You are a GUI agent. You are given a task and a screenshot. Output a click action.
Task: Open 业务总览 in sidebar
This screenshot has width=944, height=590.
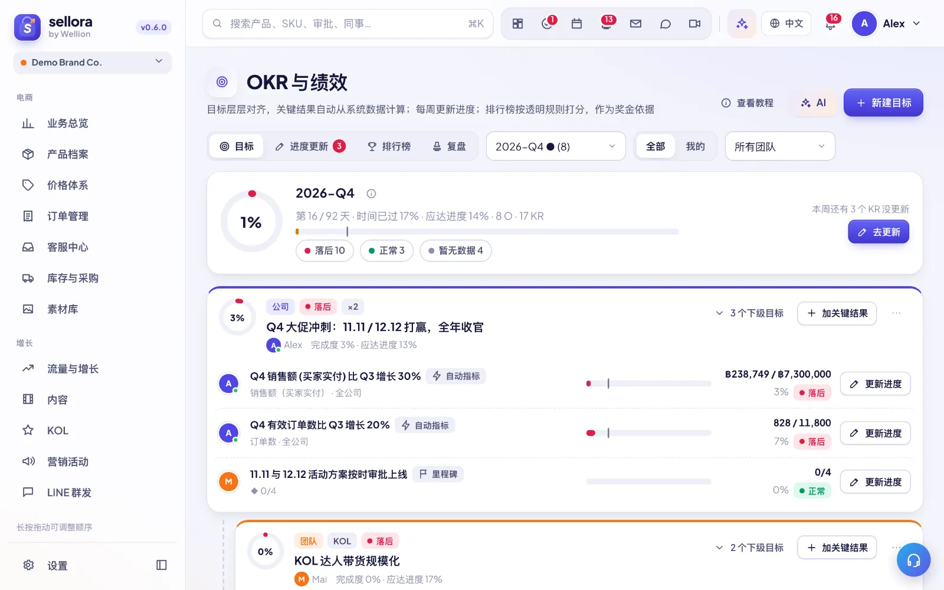(x=93, y=123)
